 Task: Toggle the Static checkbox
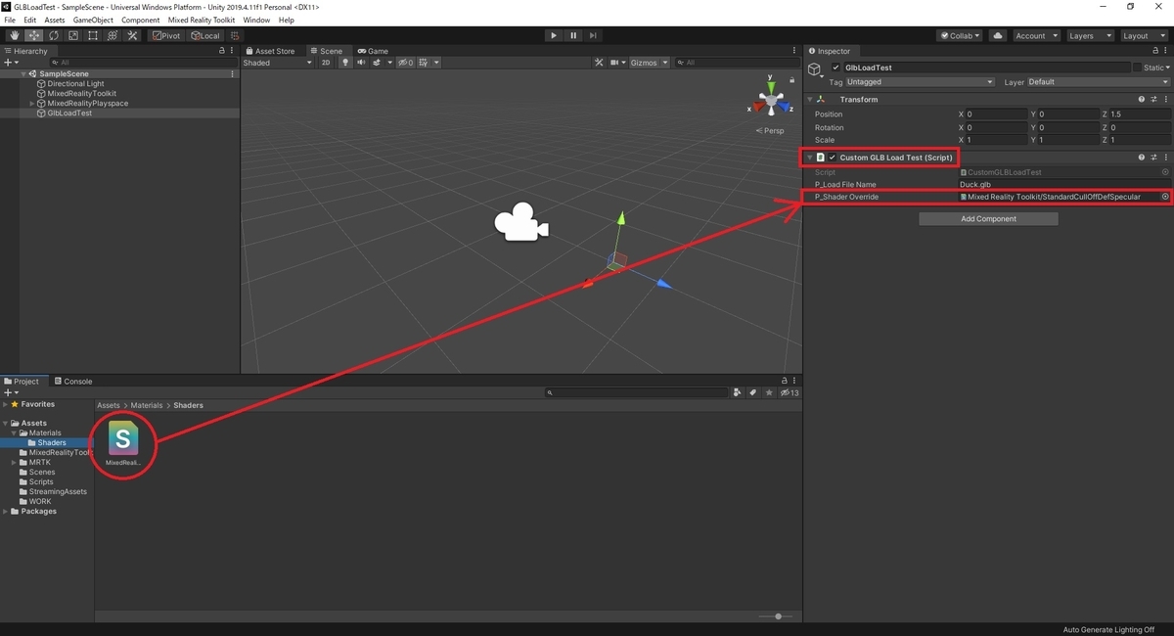tap(1138, 68)
